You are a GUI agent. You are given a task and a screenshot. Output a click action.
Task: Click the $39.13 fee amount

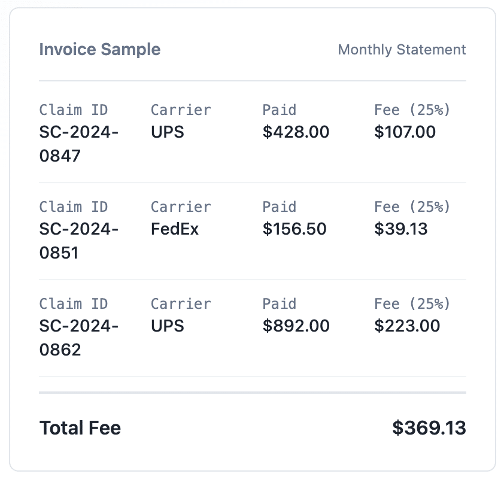400,229
